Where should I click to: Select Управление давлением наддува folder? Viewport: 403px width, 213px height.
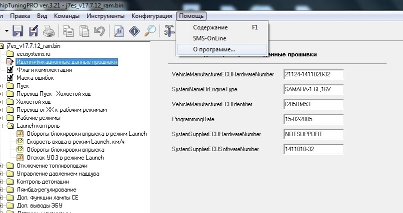click(x=58, y=174)
